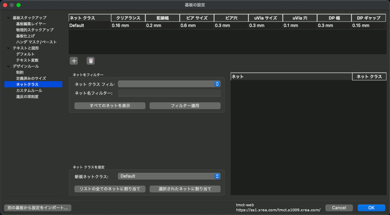Select 制約 under デザインルール
The image size is (390, 215).
(20, 72)
